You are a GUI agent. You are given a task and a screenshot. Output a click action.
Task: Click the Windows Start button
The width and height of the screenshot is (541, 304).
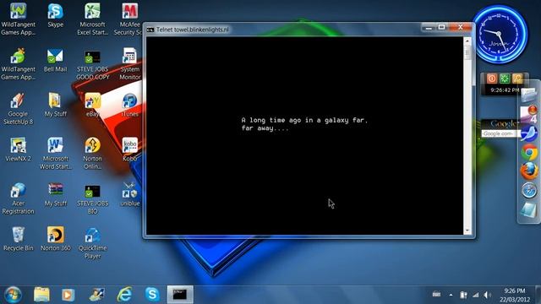[14, 295]
